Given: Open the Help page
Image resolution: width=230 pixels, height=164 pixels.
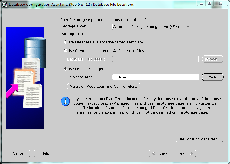Looking at the screenshot, I should coord(45,153).
